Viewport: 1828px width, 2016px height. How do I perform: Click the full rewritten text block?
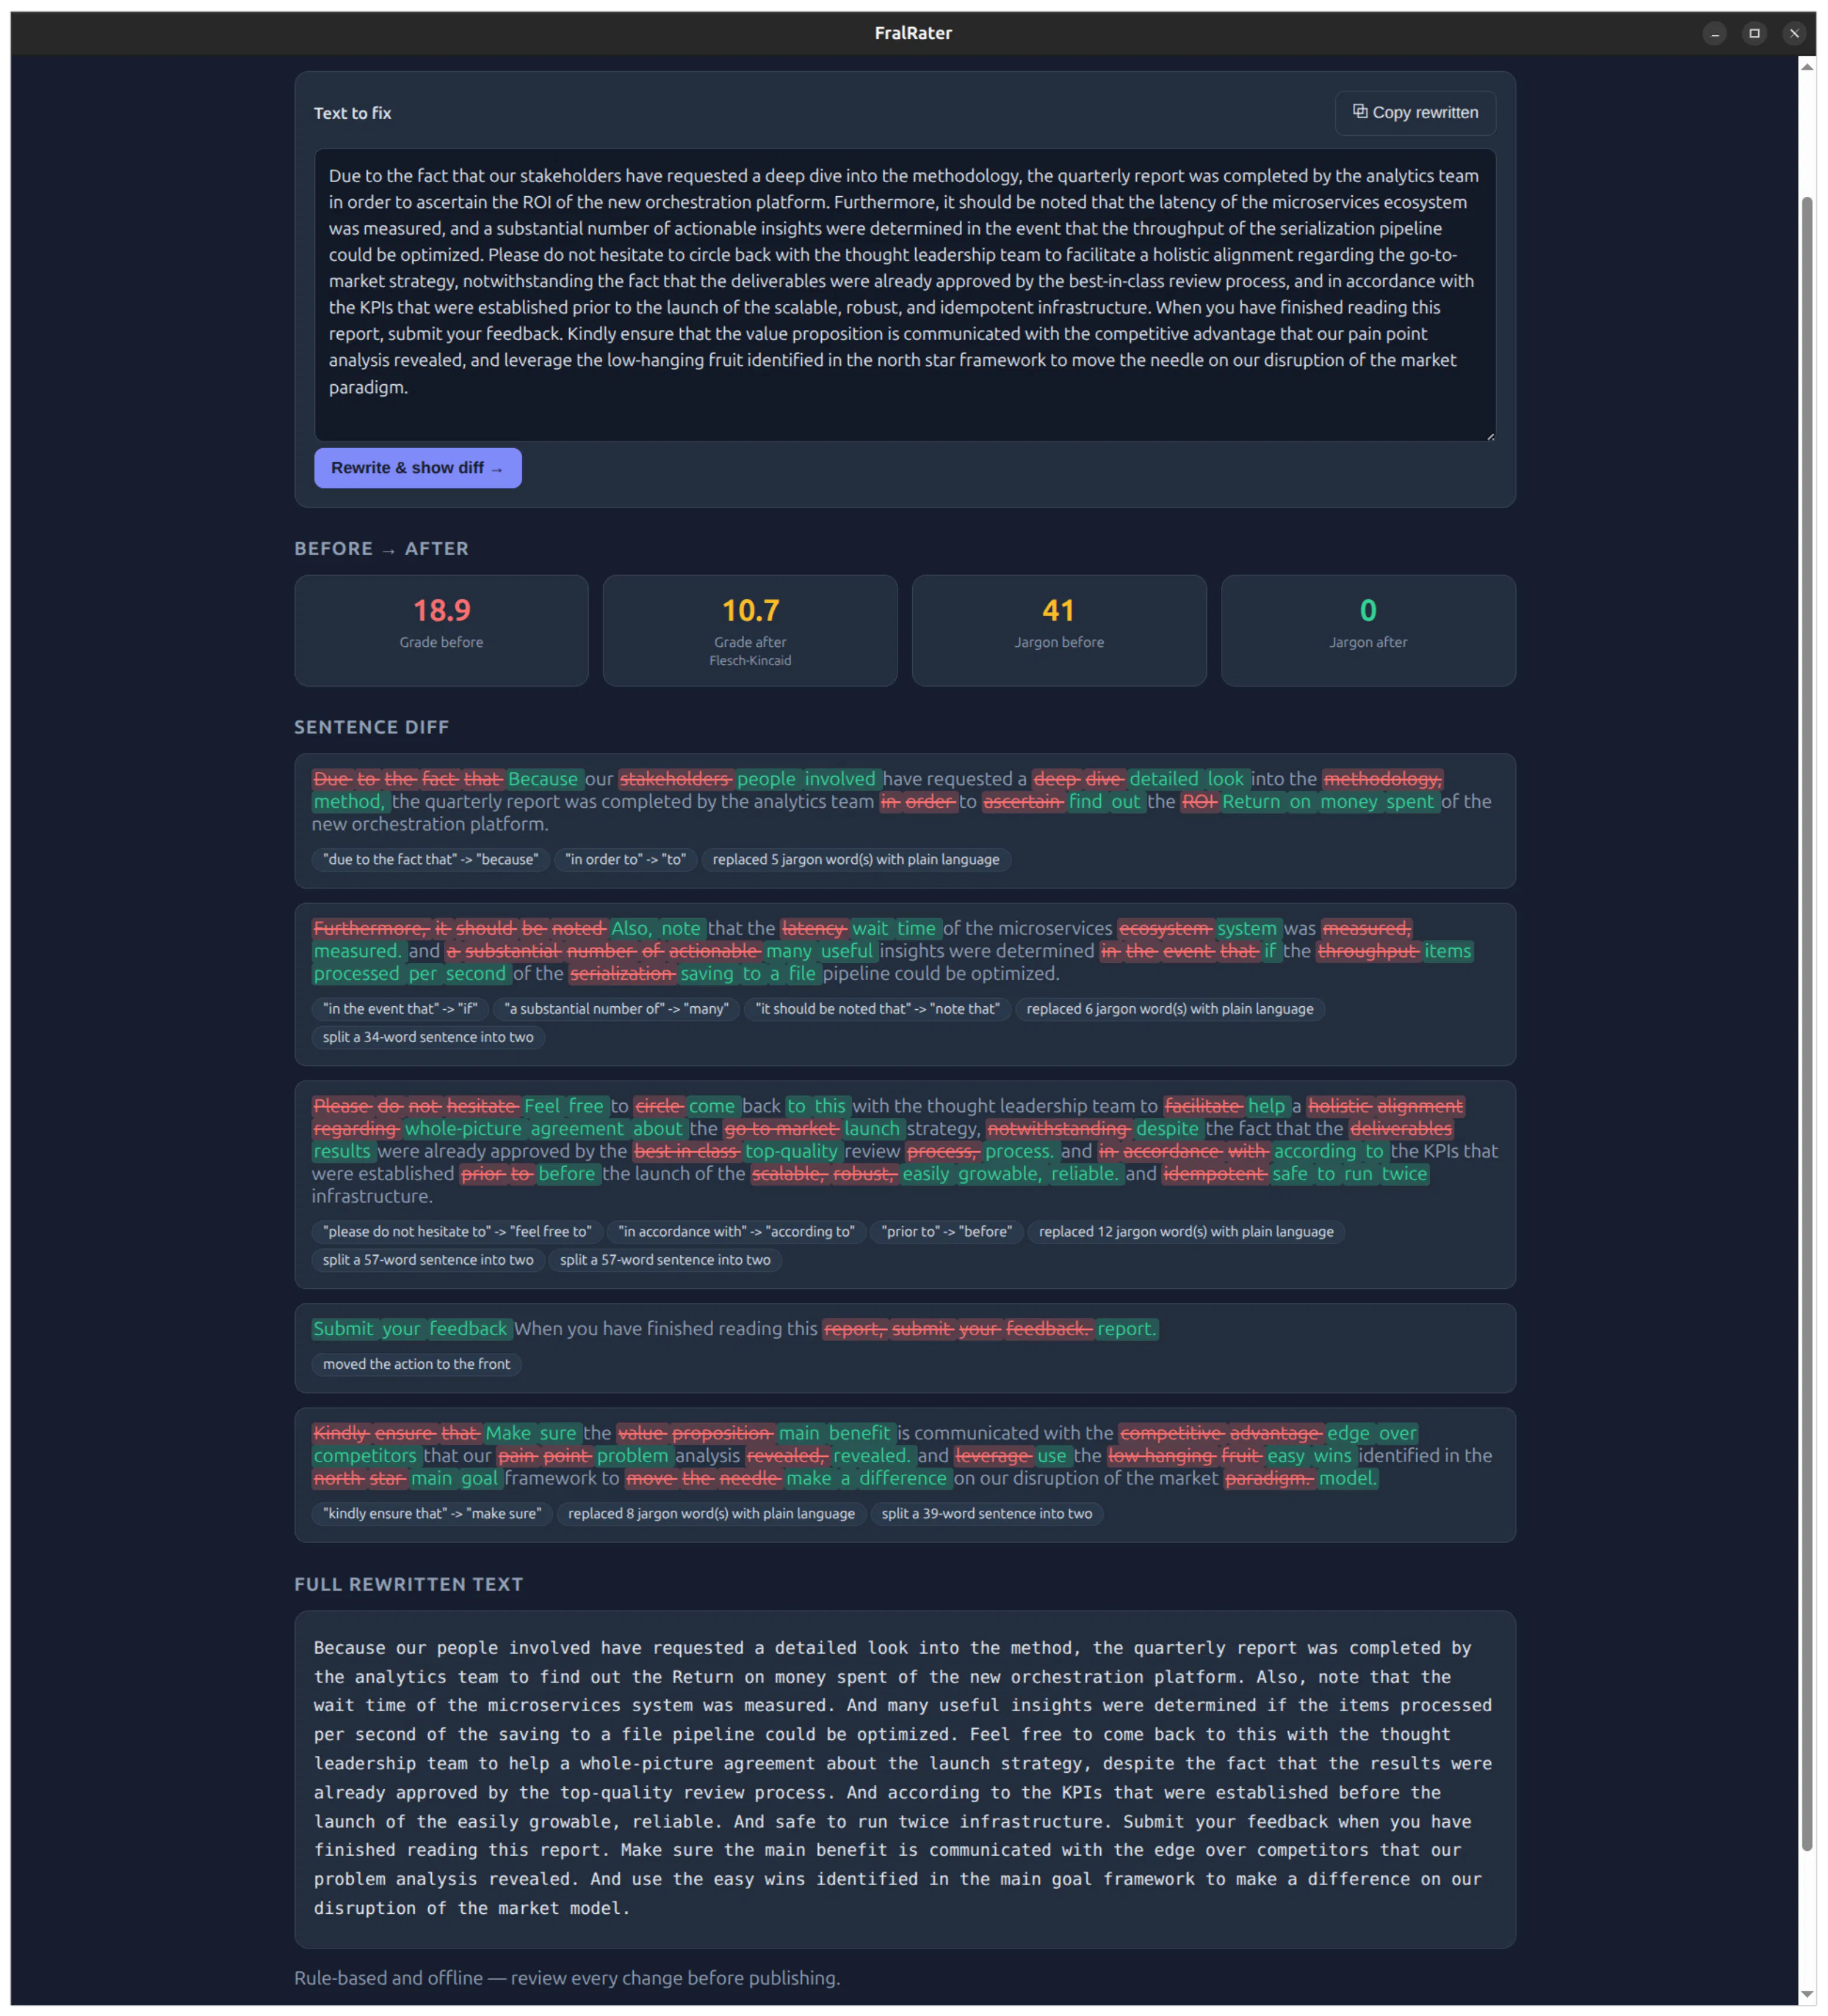coord(905,1779)
